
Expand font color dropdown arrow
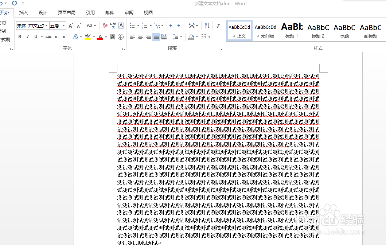(106, 37)
